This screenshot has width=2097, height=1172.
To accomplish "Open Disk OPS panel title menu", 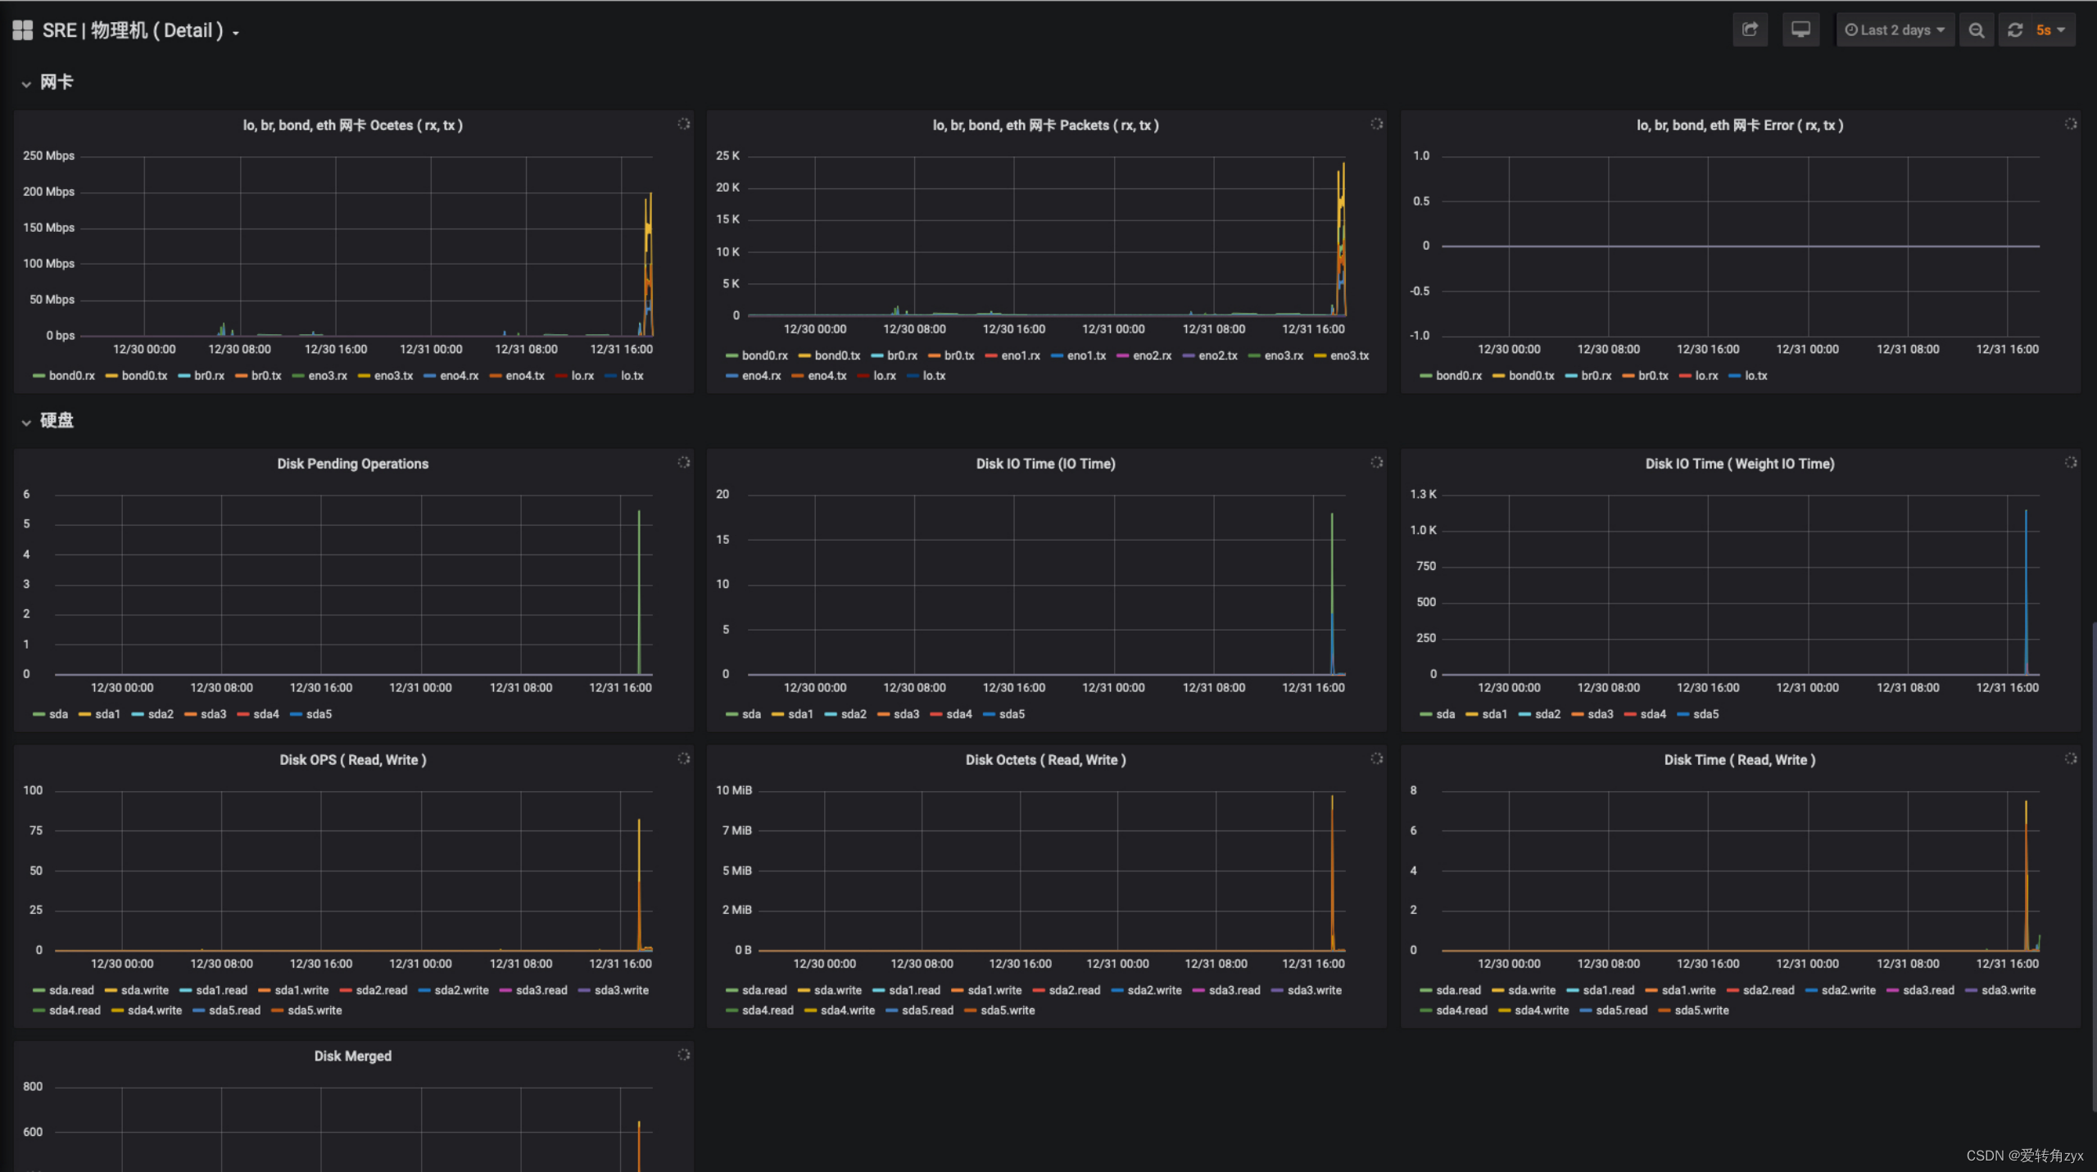I will click(x=352, y=760).
